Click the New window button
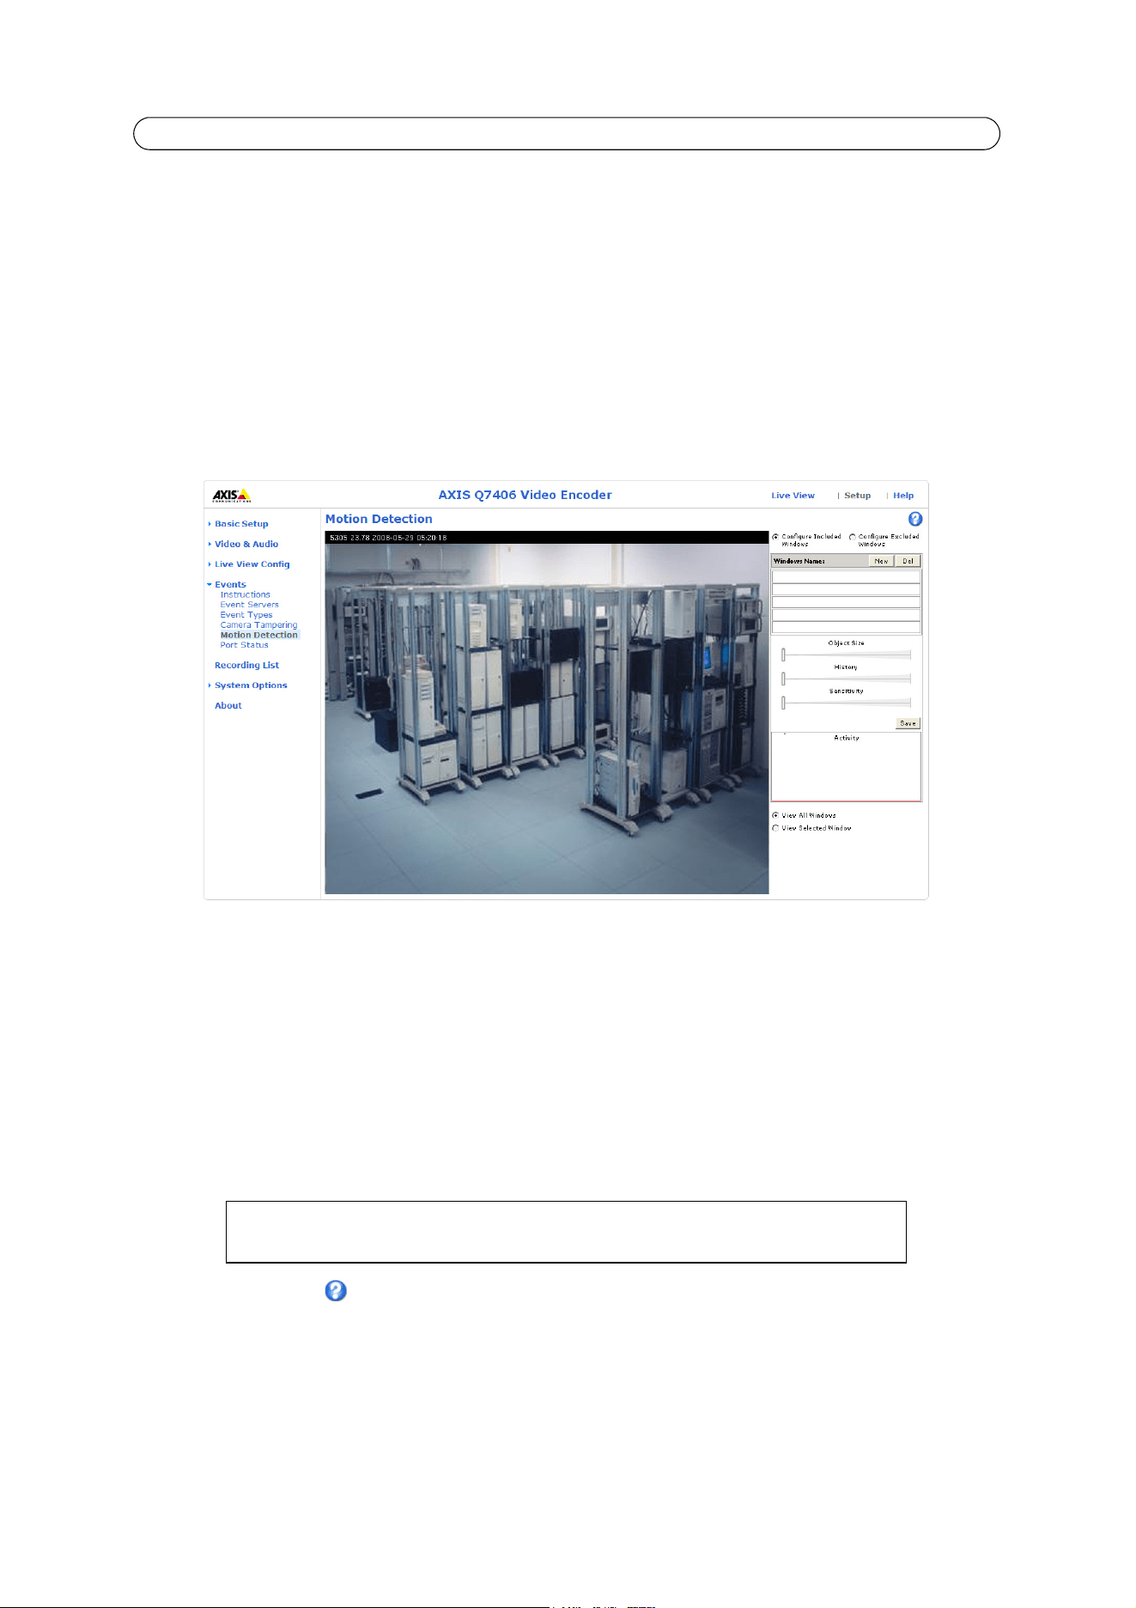1136x1608 pixels. click(881, 561)
